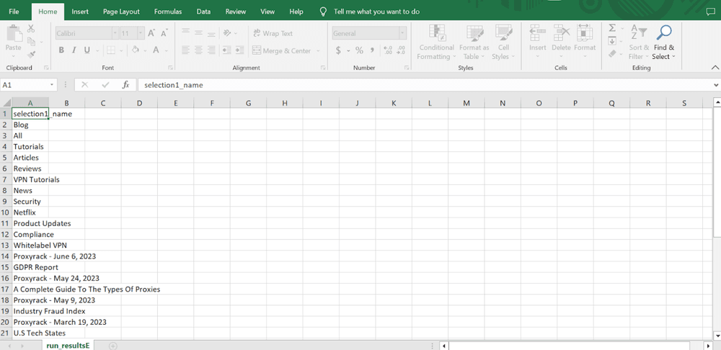Click the Delete cells button
This screenshot has width=721, height=350.
561,42
